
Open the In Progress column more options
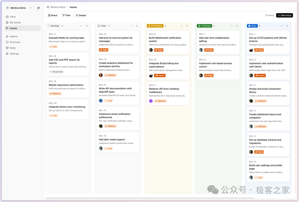(x=182, y=26)
